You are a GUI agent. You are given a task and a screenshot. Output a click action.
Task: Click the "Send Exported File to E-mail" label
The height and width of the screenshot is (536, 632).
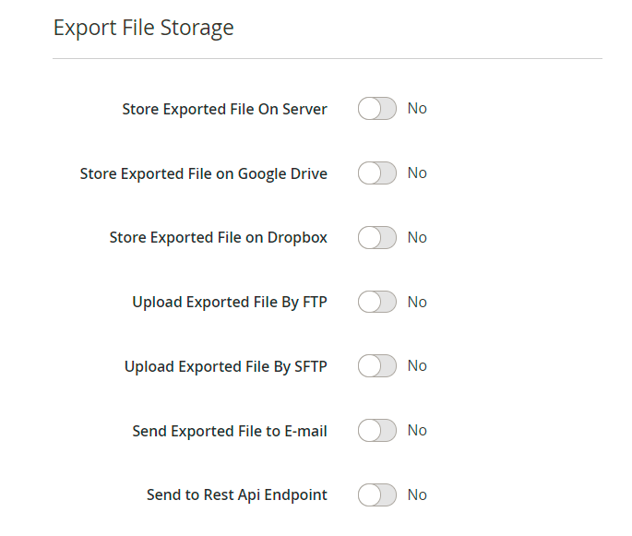click(x=229, y=431)
